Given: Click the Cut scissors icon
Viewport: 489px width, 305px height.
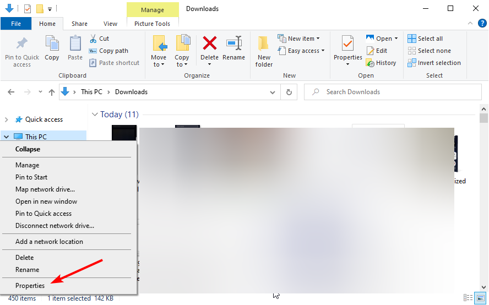Looking at the screenshot, I should [x=93, y=39].
